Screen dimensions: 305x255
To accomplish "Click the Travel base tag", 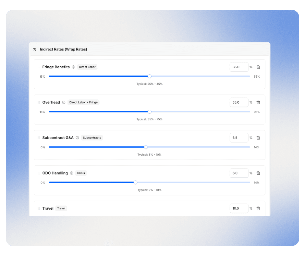I will coord(61,208).
